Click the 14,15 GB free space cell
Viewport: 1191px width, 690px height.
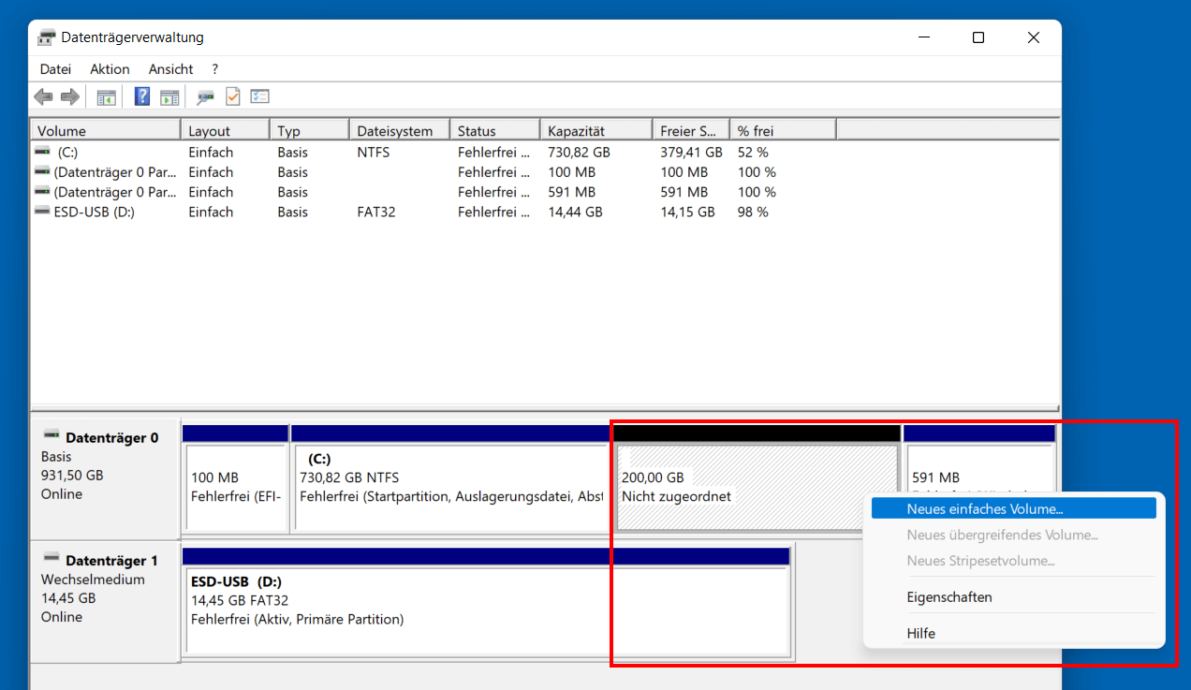(687, 212)
